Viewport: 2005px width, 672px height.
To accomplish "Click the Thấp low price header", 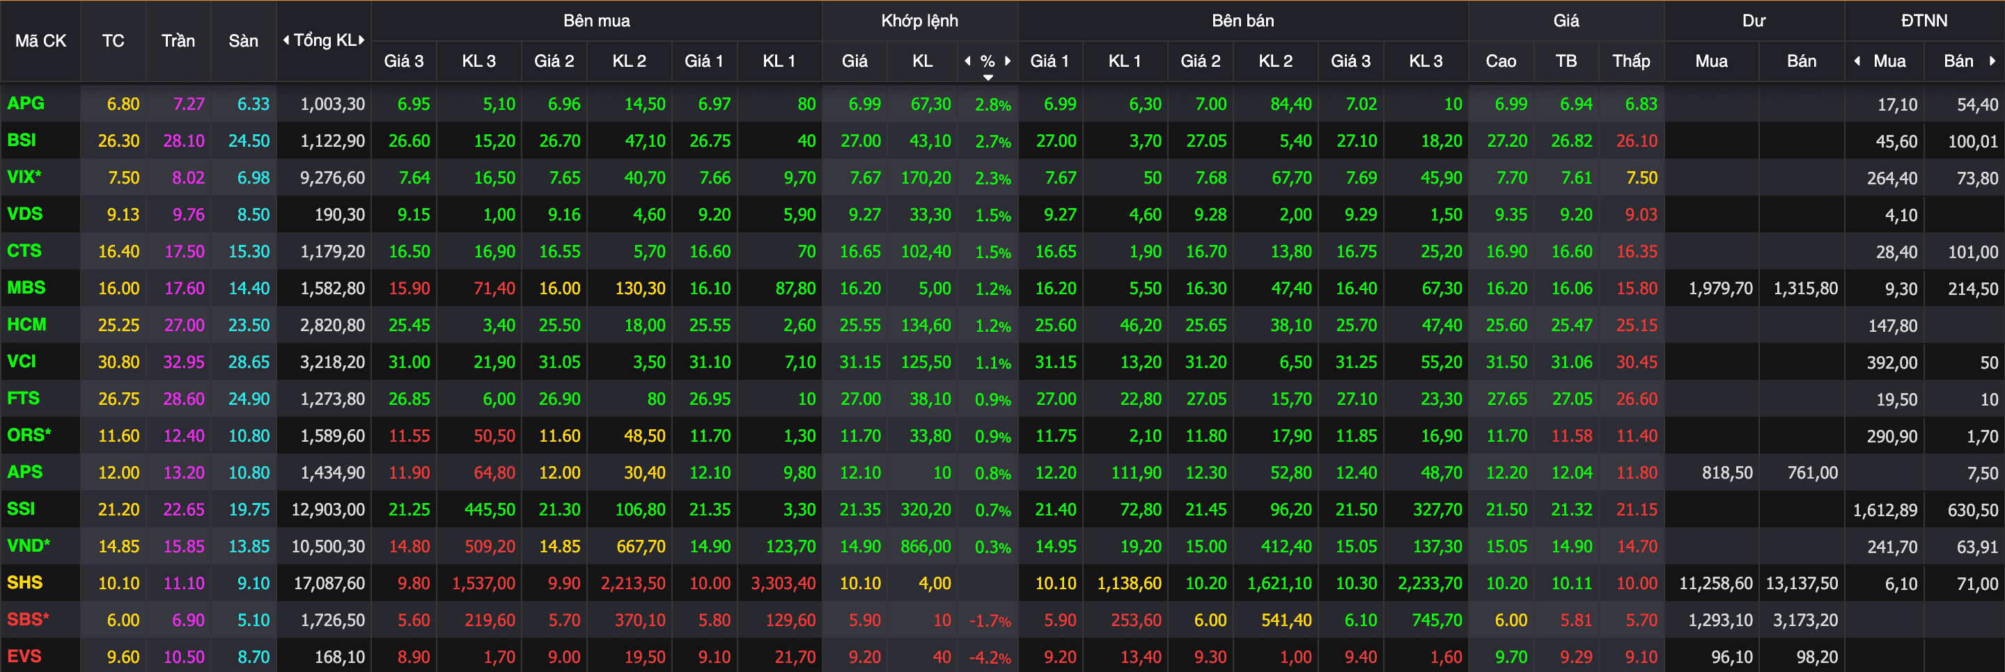I will [1632, 61].
